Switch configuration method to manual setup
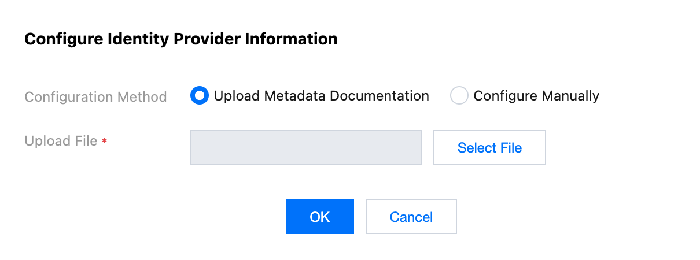 click(x=459, y=96)
